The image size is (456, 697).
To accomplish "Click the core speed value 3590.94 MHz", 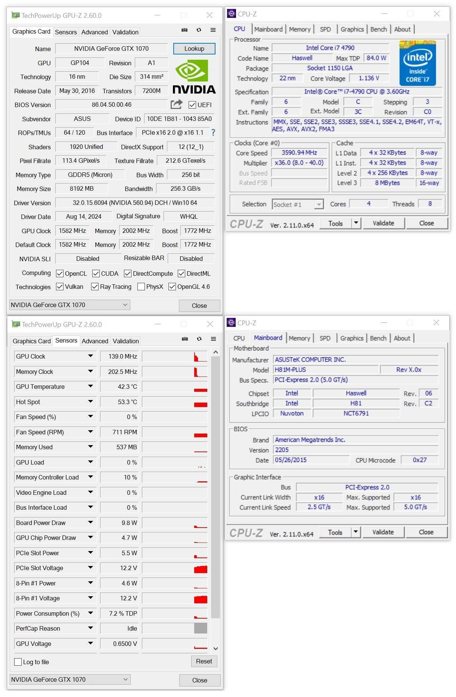I will 299,153.
